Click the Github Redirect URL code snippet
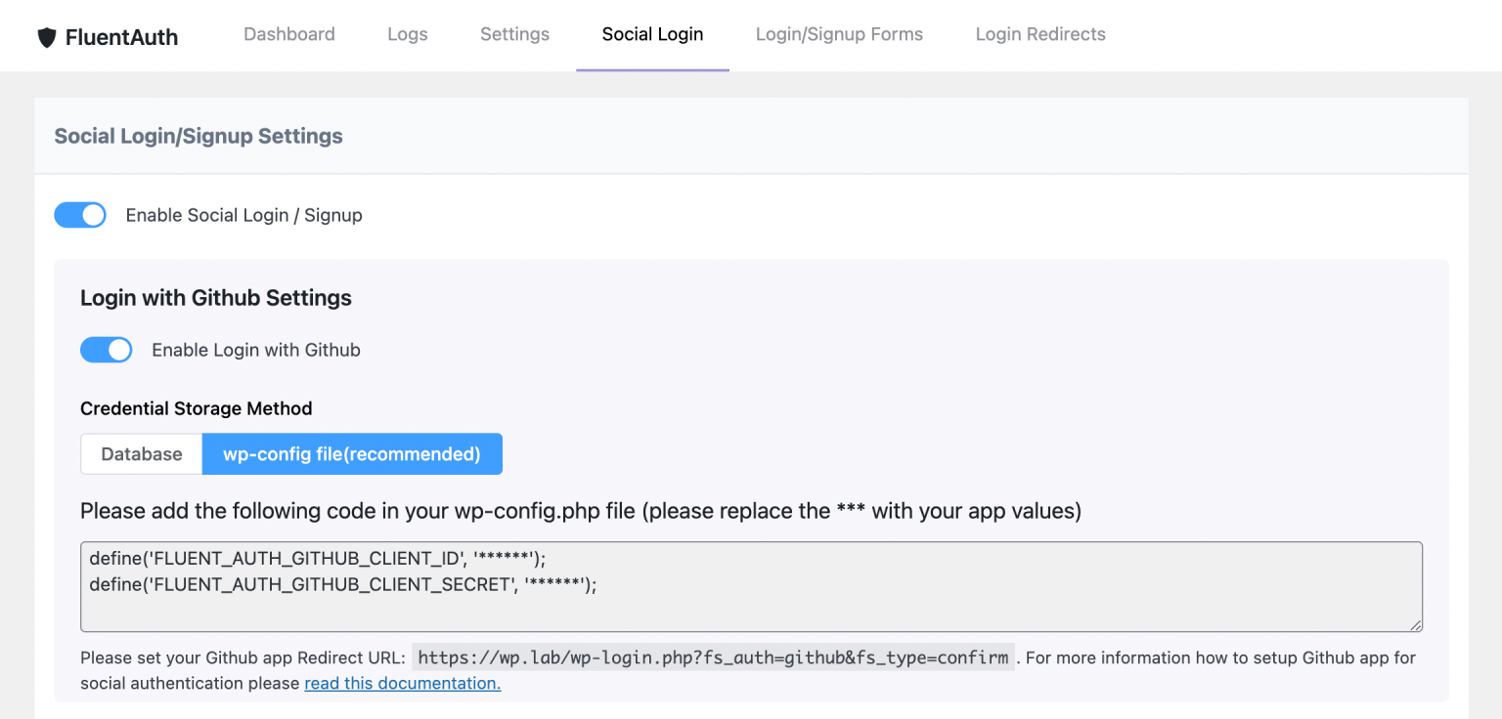The height and width of the screenshot is (719, 1502). (713, 657)
